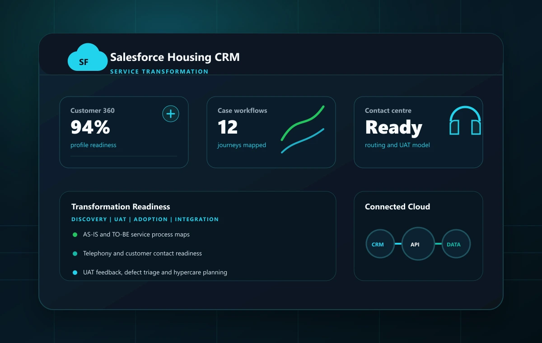Image resolution: width=542 pixels, height=343 pixels.
Task: Click the headset icon in Contact centre card
Action: point(465,121)
